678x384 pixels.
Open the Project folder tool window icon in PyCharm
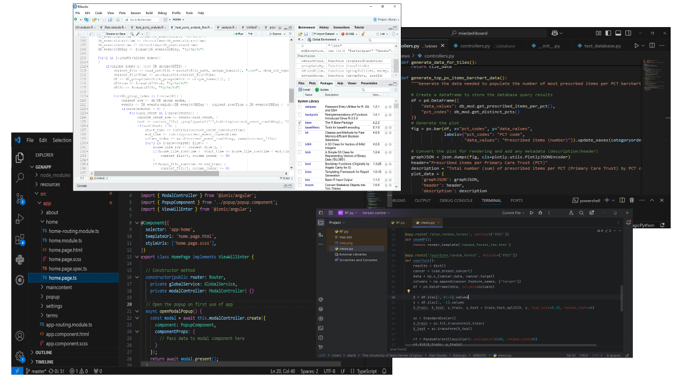point(321,223)
